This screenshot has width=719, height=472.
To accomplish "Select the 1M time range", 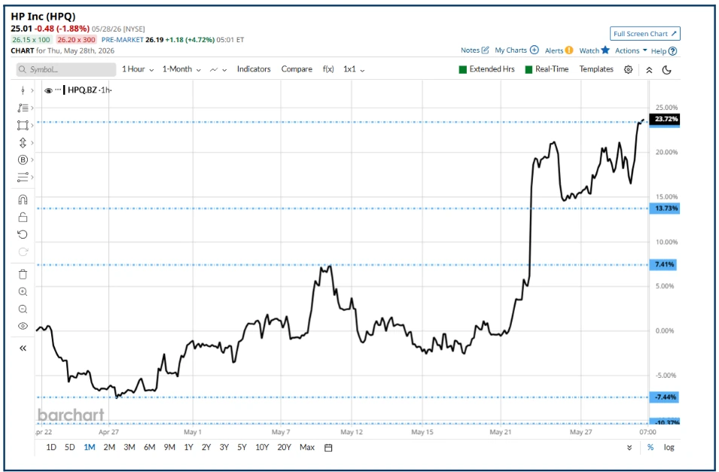I will click(x=90, y=447).
